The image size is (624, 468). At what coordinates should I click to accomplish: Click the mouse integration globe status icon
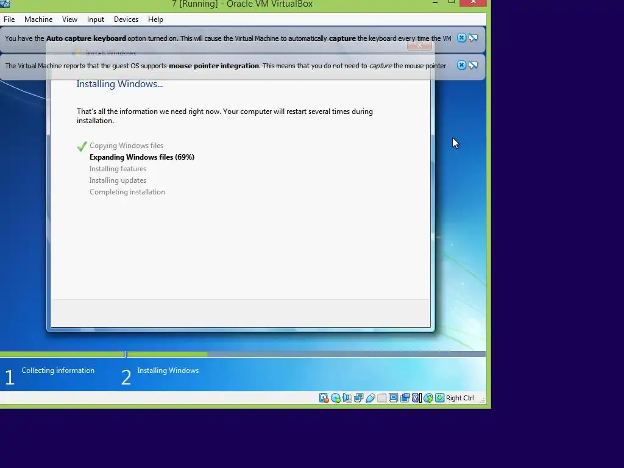point(428,398)
